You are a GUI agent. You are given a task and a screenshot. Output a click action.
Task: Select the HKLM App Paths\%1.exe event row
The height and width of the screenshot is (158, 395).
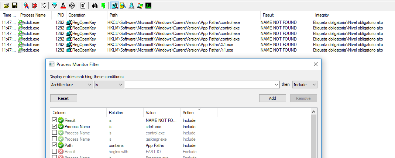tap(197, 50)
